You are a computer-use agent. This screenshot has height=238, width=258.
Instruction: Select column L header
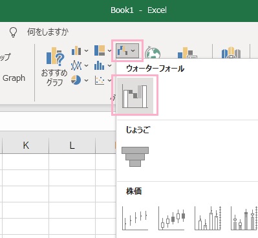click(72, 146)
